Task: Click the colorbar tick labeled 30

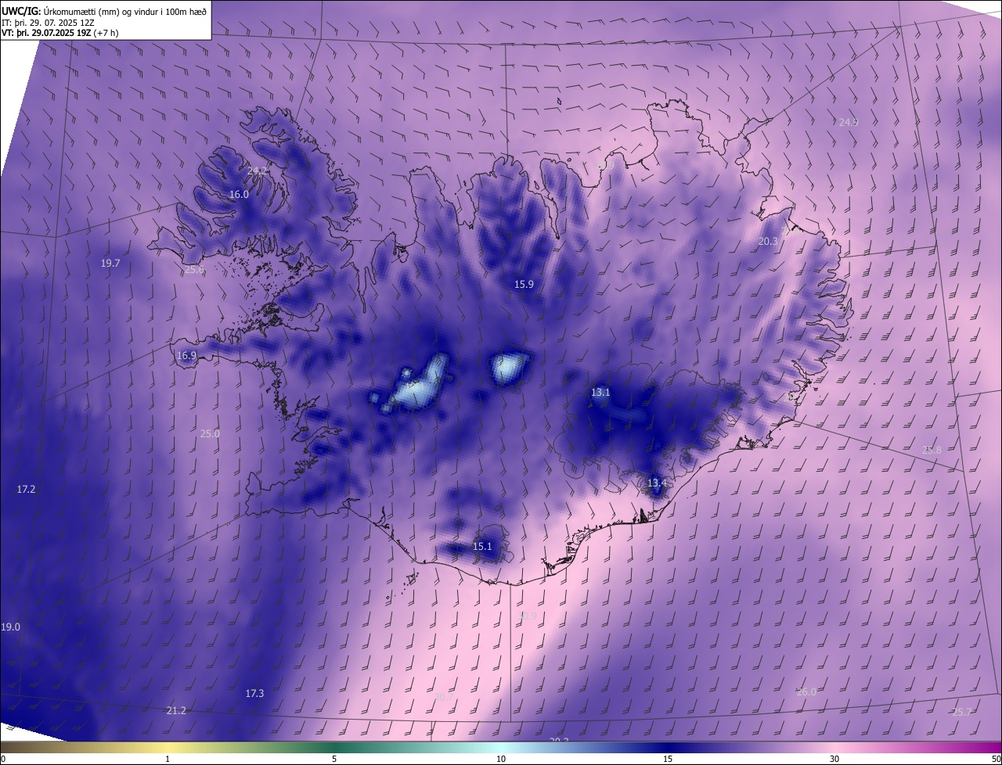Action: pos(834,759)
